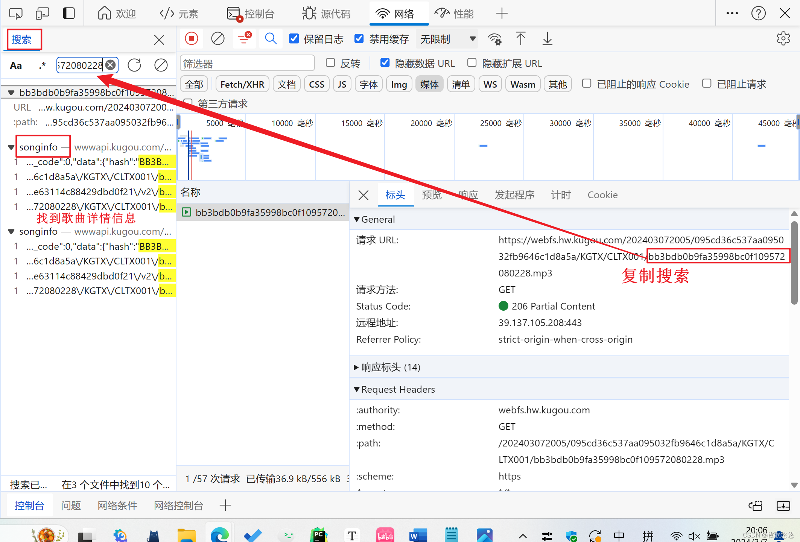The height and width of the screenshot is (542, 800).
Task: Toggle device emulation icon
Action: (x=42, y=14)
